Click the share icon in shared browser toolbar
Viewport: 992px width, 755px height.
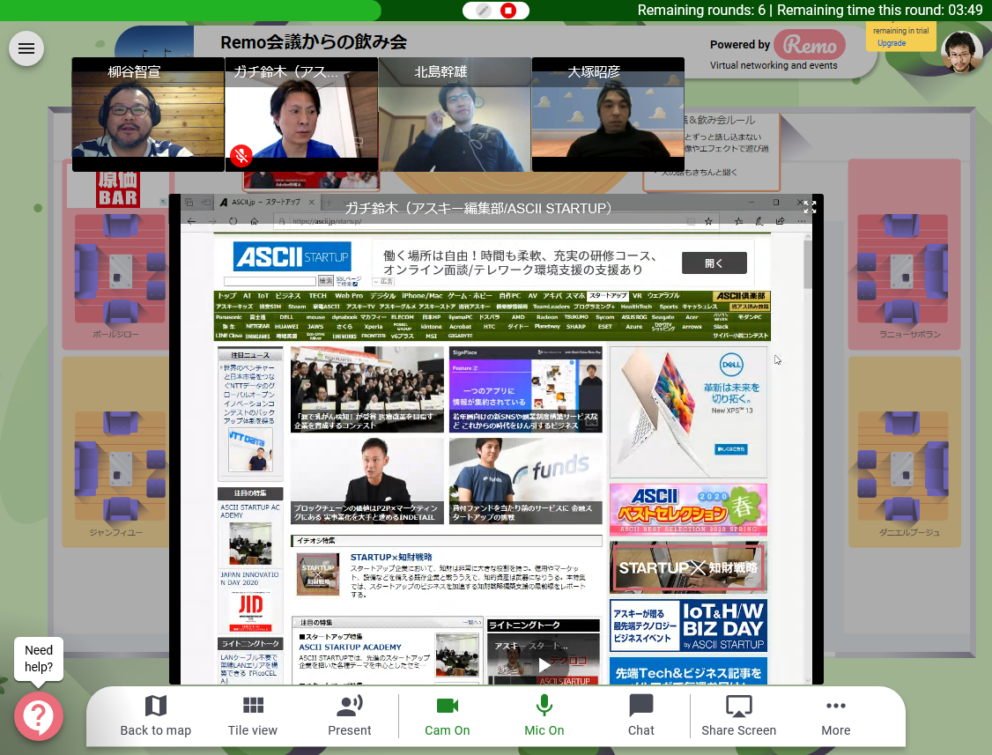pyautogui.click(x=780, y=221)
